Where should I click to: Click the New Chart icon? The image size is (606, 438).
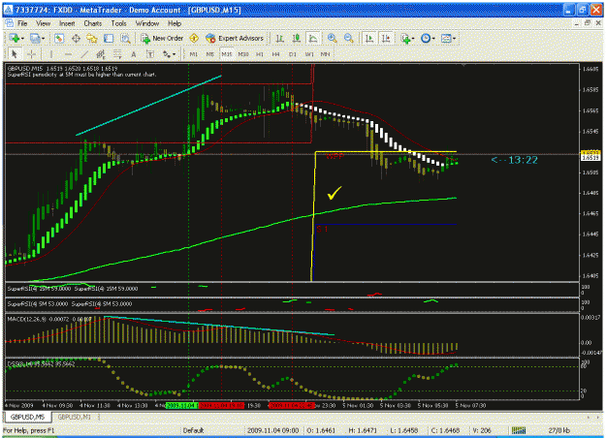coord(15,38)
